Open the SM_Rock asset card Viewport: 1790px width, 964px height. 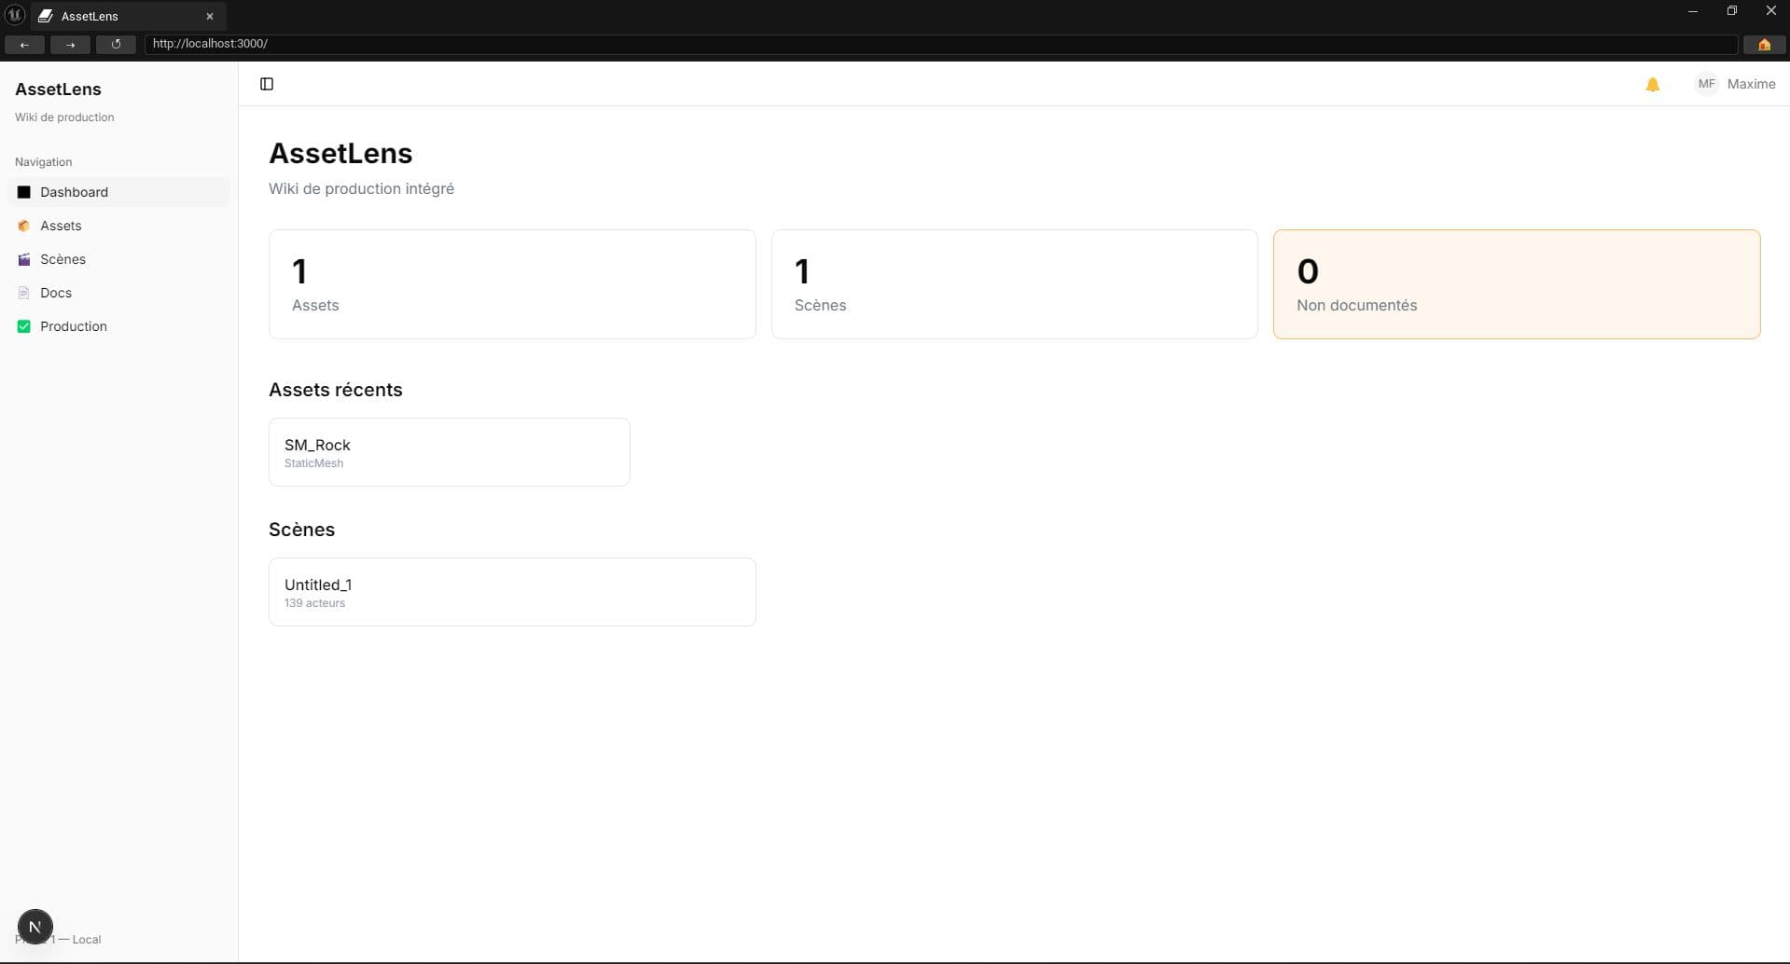[449, 452]
